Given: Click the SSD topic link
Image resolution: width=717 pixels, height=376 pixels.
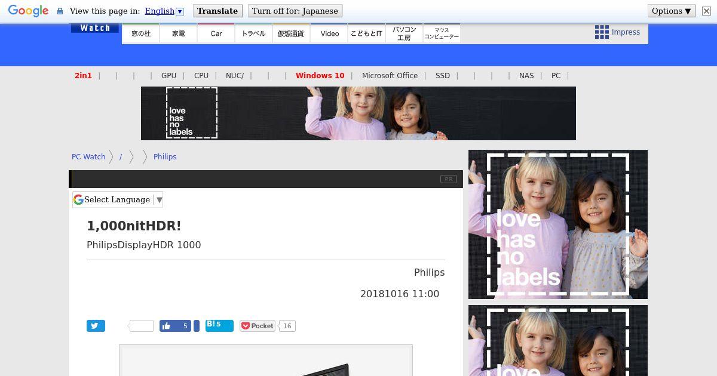Looking at the screenshot, I should click(443, 76).
